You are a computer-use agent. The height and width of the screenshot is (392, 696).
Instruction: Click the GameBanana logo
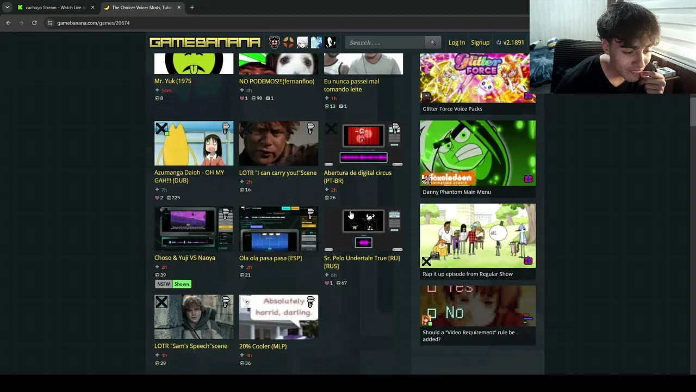205,42
